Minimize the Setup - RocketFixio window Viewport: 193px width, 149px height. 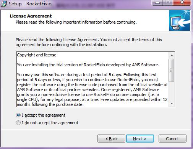[x=157, y=3]
